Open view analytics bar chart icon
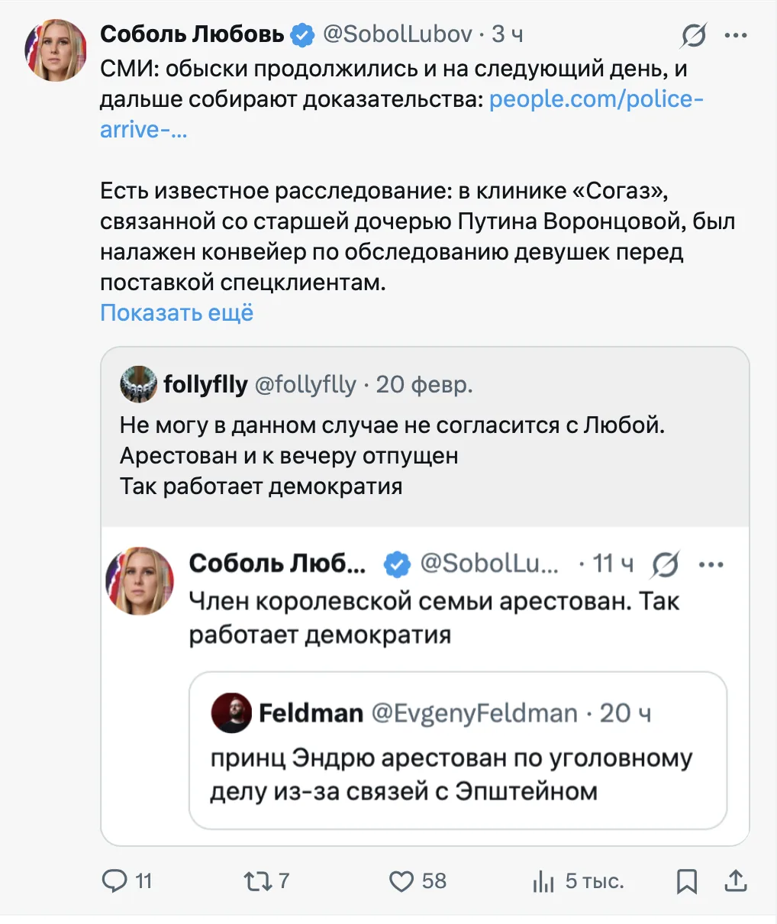Image resolution: width=777 pixels, height=924 pixels. 543,882
